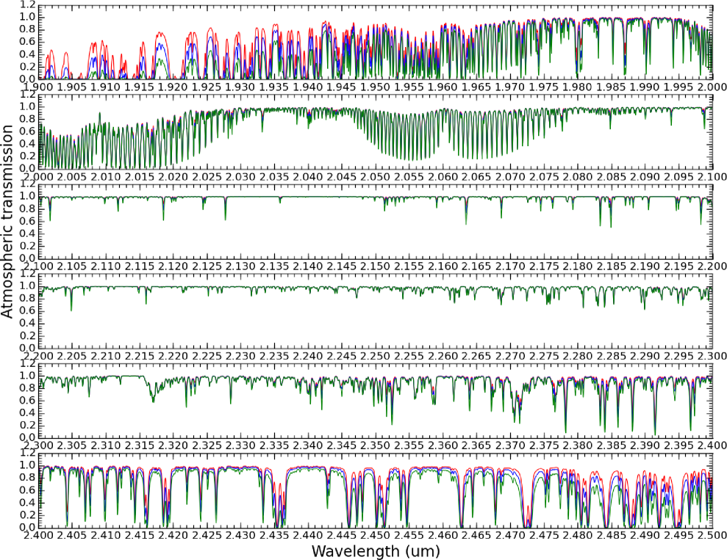This screenshot has width=727, height=560.
Task: Select the 2.390 wavelength tick label
Action: pos(645,446)
